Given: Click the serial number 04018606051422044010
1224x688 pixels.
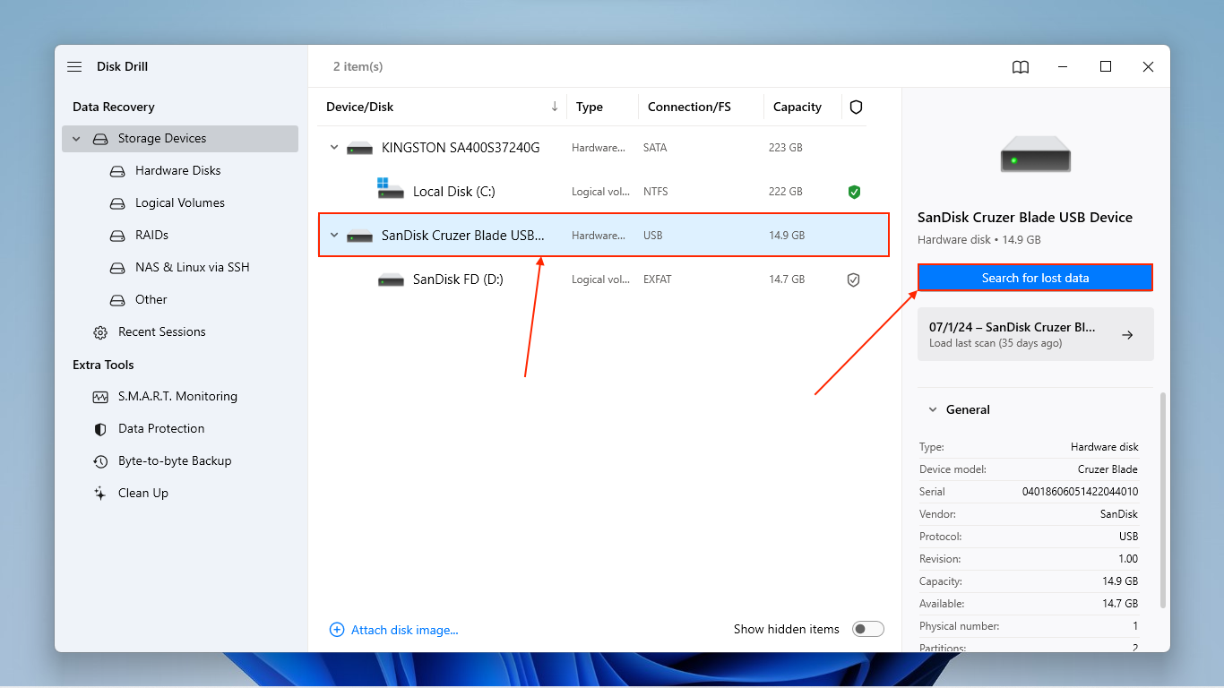Looking at the screenshot, I should click(x=1080, y=492).
